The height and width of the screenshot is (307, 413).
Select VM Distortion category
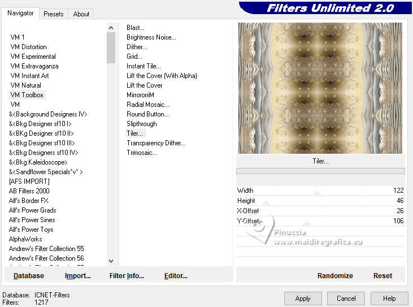click(28, 47)
